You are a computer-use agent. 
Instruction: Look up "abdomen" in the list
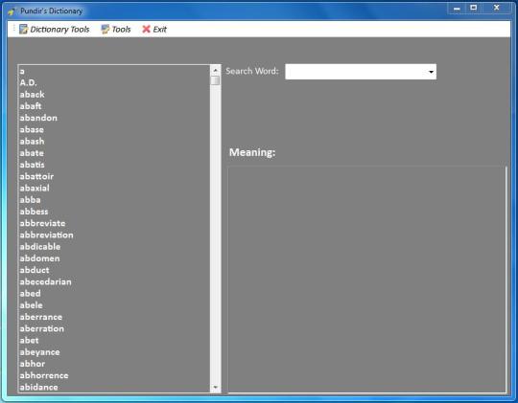point(39,258)
